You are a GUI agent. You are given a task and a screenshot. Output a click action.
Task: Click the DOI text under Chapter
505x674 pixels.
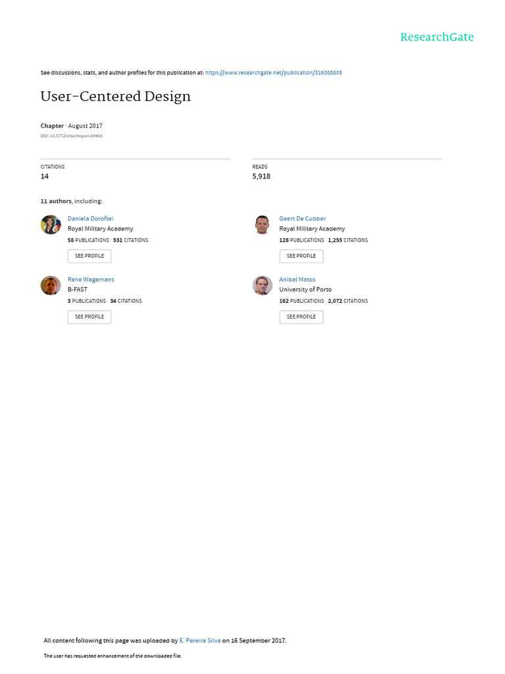pyautogui.click(x=71, y=136)
